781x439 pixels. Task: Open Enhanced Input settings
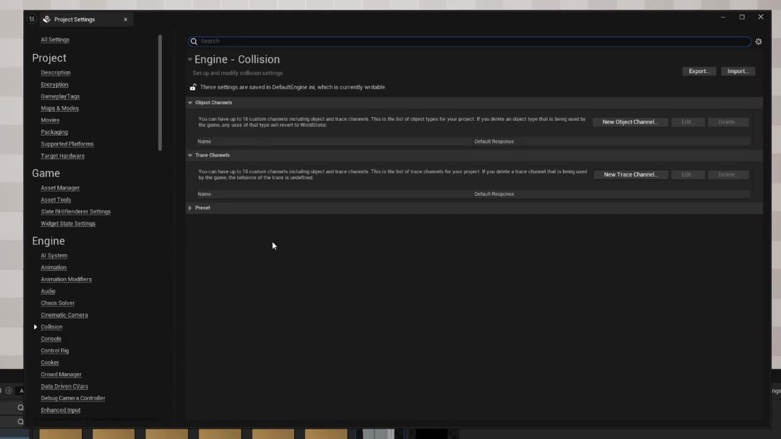pyautogui.click(x=61, y=410)
